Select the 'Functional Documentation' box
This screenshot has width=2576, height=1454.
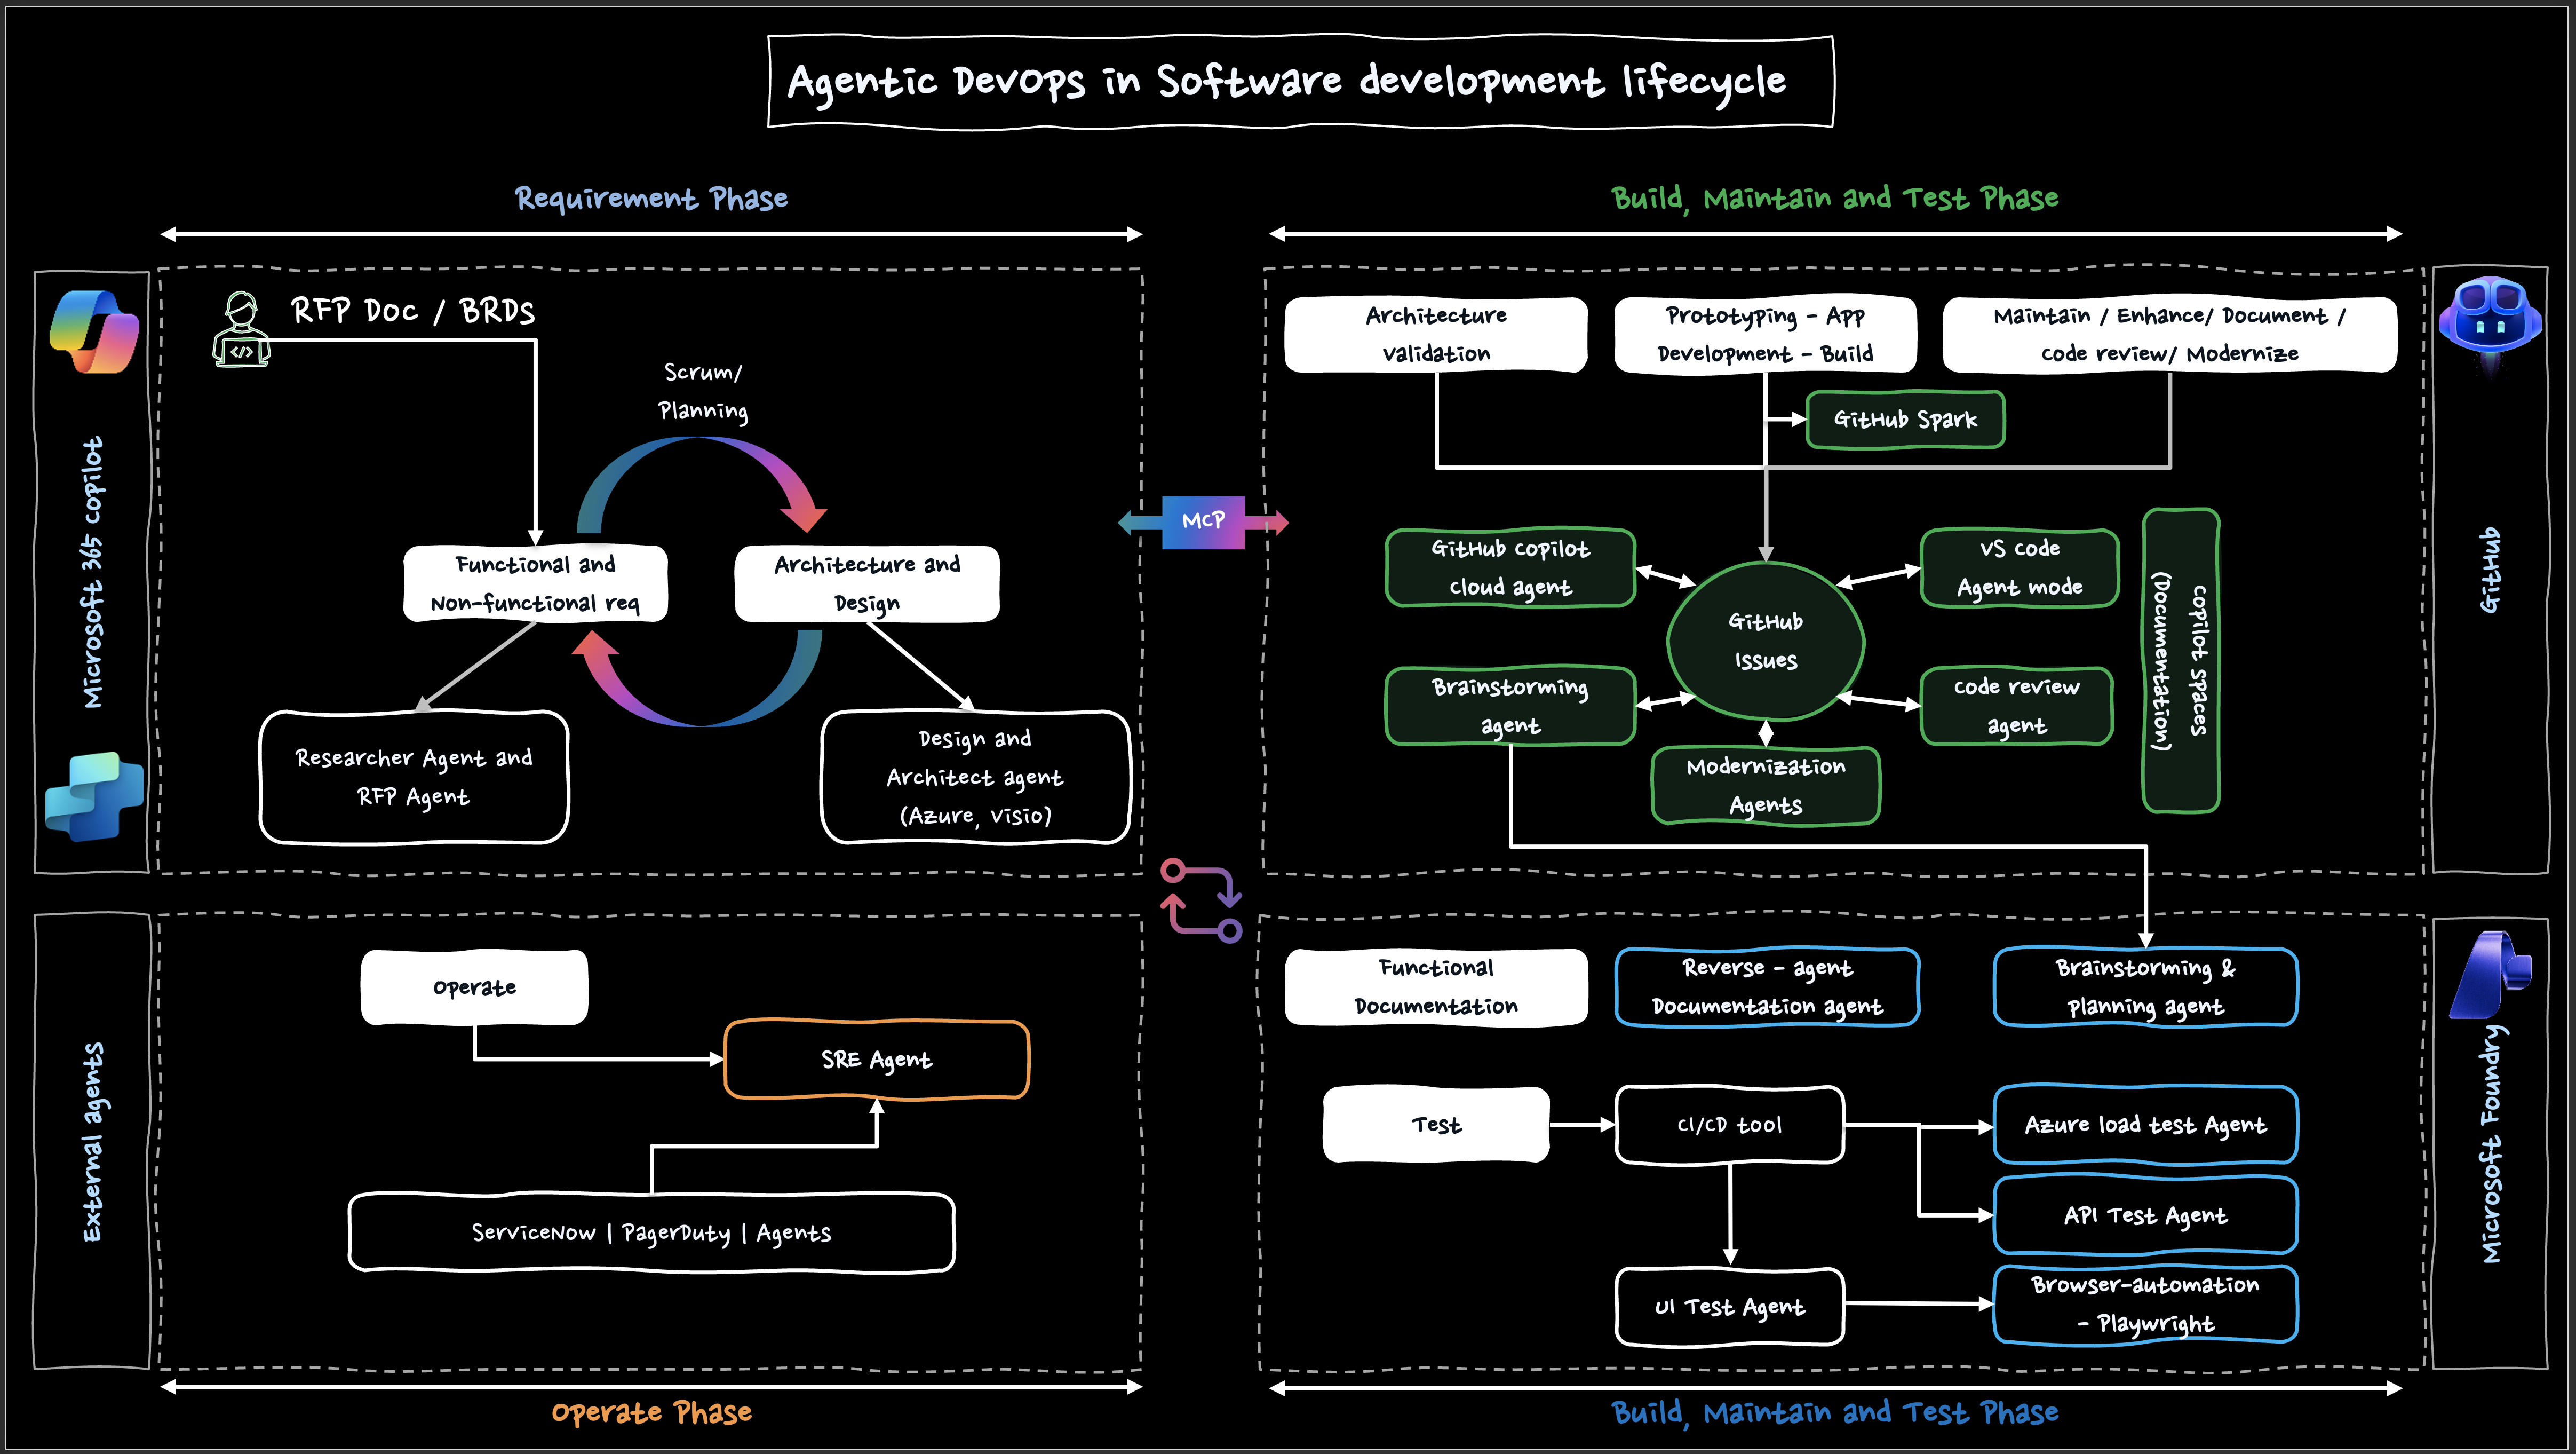point(1436,986)
